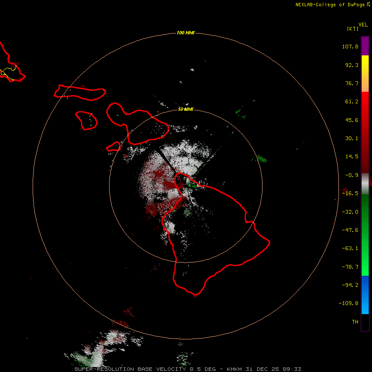Pick the purple segment of the velocity scale
The image size is (372, 372).
[x=365, y=46]
